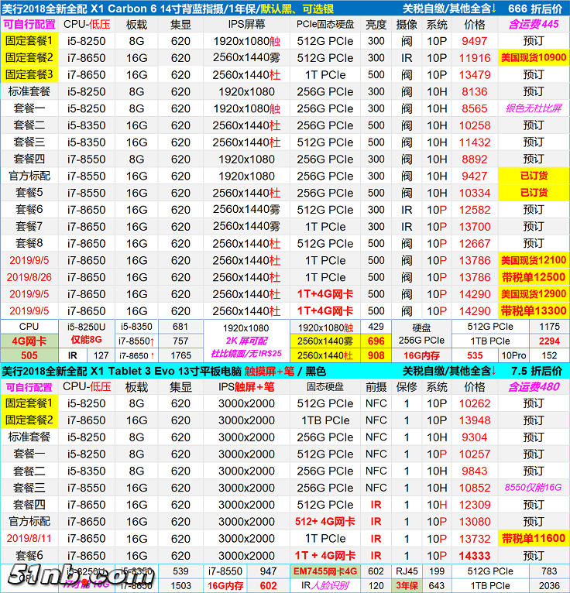Click the 2019/8/11 date cell
570x593 pixels.
(x=29, y=538)
